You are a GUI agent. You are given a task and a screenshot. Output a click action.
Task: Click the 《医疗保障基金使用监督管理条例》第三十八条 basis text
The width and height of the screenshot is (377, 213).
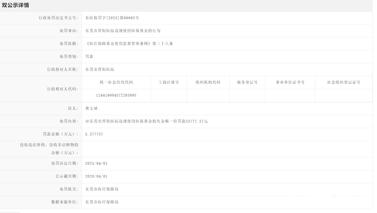click(129, 44)
